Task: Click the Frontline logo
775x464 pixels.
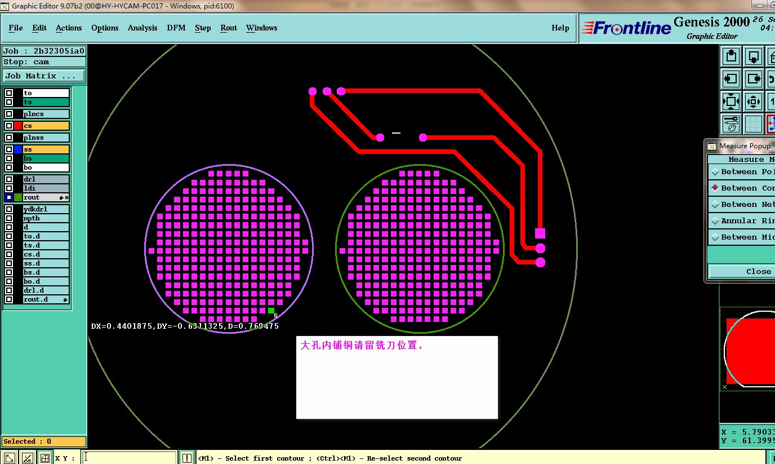Action: pos(626,28)
